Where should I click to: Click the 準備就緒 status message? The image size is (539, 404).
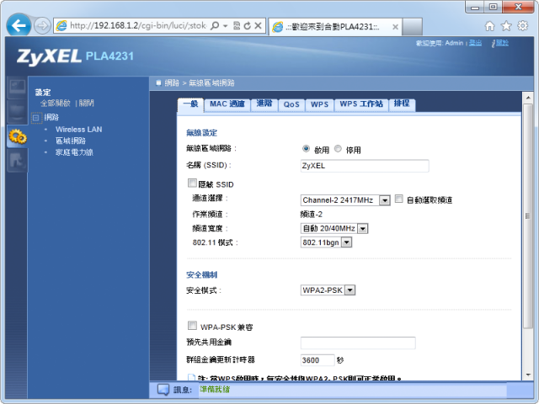click(215, 390)
